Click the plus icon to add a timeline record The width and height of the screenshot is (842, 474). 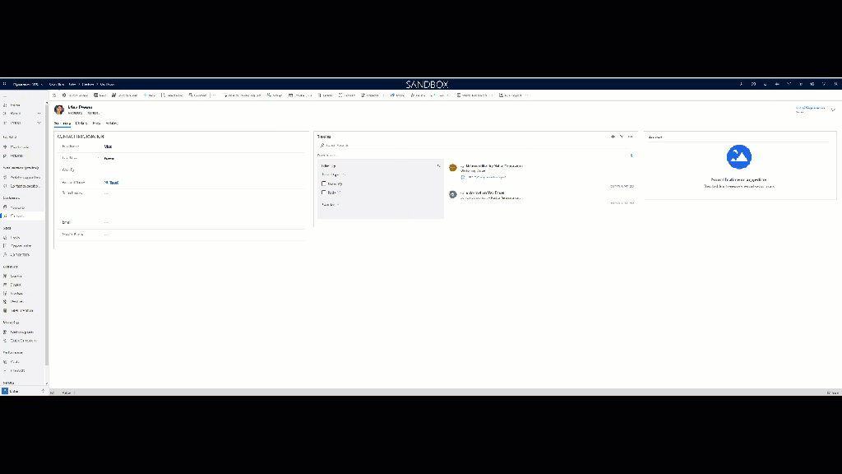point(613,137)
